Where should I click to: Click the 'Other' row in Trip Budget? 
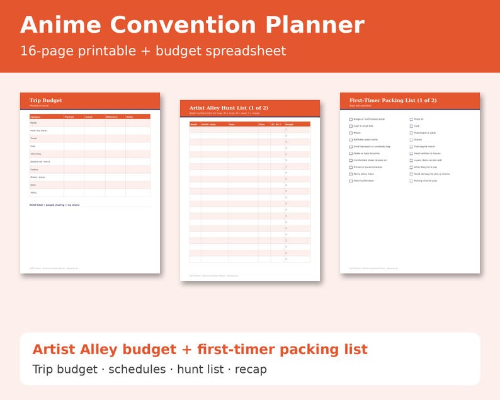[90, 185]
